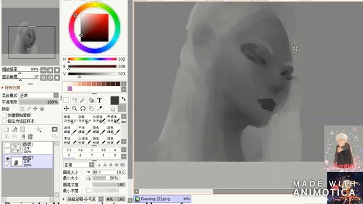Click the 图层1 layer thumbnail

tap(17, 148)
